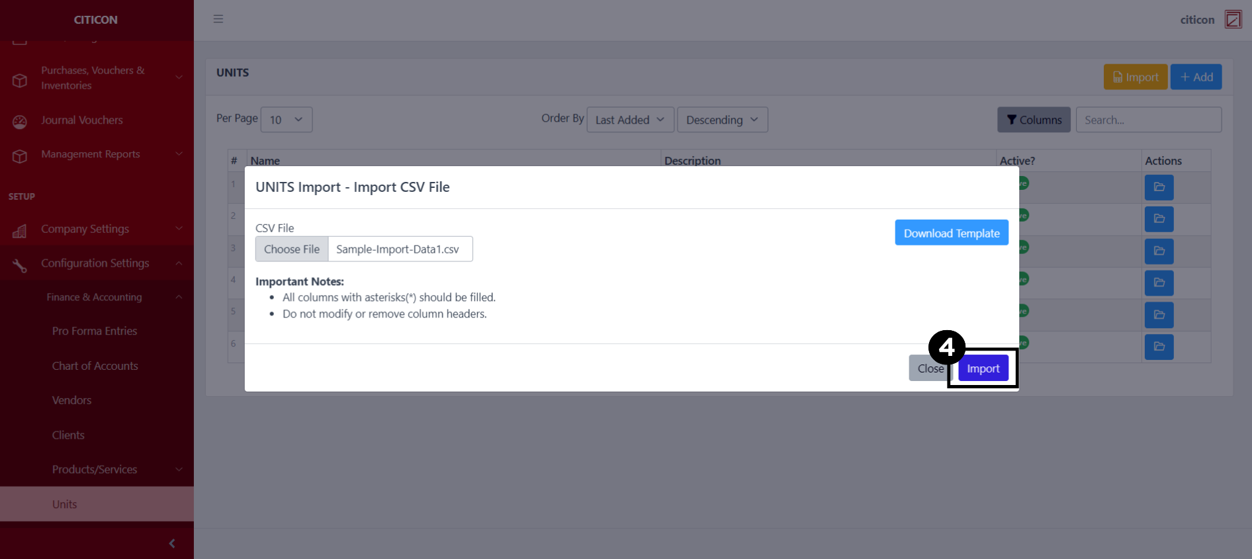Click the Search input field
Viewport: 1252px width, 559px height.
tap(1148, 120)
